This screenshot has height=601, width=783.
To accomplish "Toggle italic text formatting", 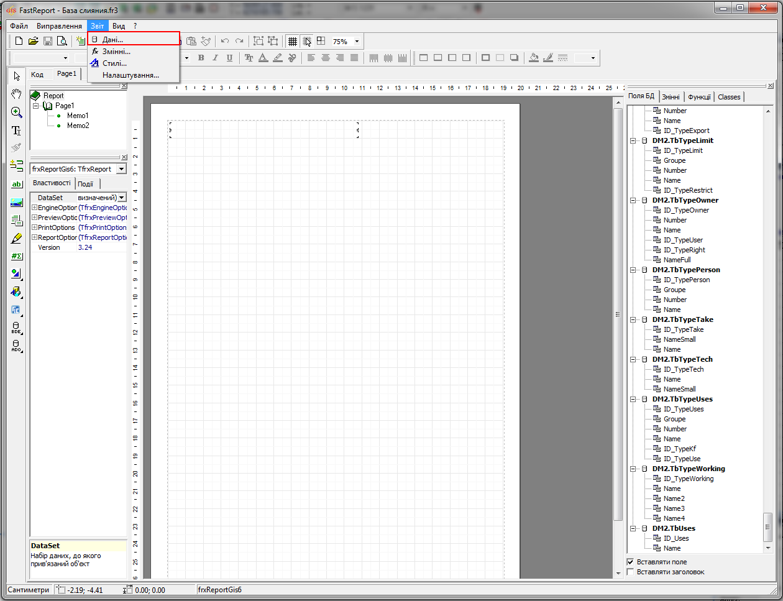I will (x=215, y=58).
